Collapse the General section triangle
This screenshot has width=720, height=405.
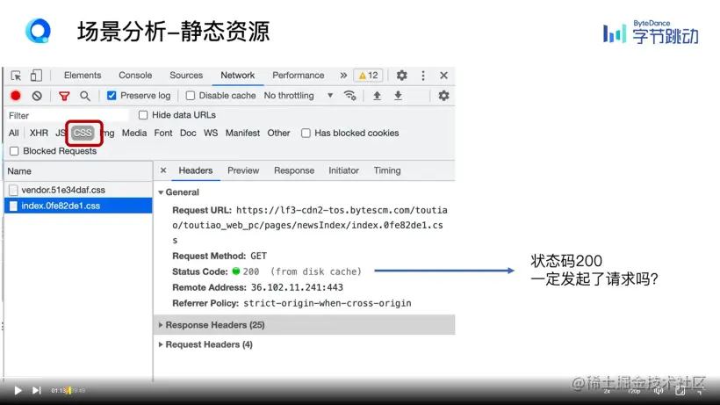point(161,192)
